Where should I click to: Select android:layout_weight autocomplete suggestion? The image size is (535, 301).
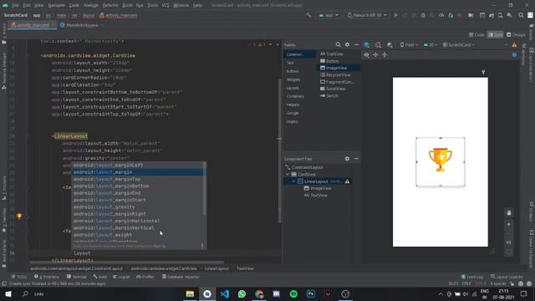click(138, 235)
